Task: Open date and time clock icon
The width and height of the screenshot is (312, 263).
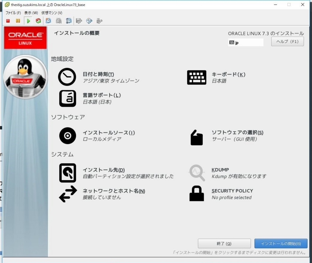Action: pyautogui.click(x=67, y=77)
